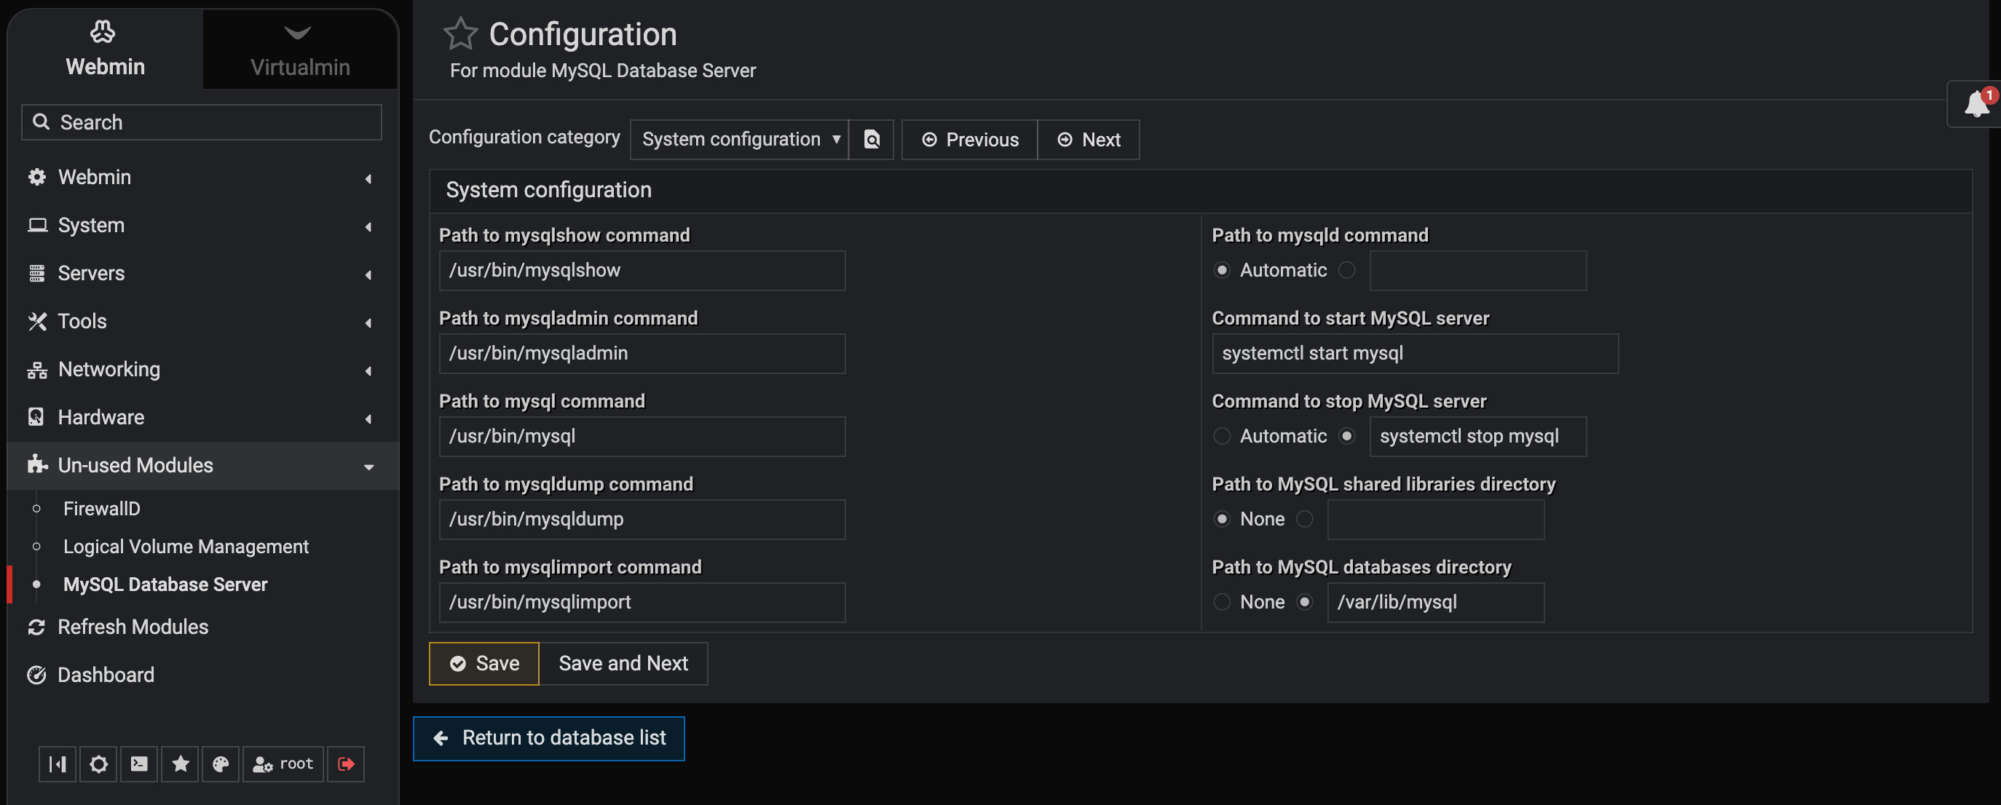This screenshot has height=805, width=2001.
Task: Open theme palette configuration icon
Action: [221, 764]
